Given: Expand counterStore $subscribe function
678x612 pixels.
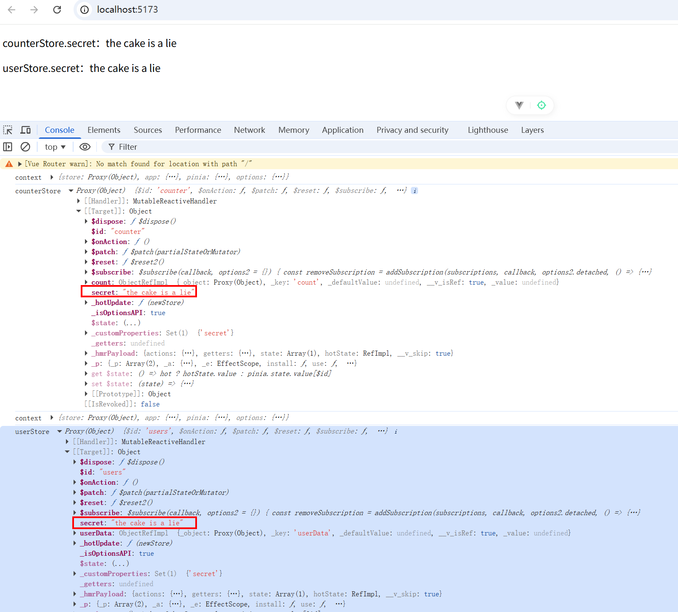Looking at the screenshot, I should pyautogui.click(x=86, y=272).
